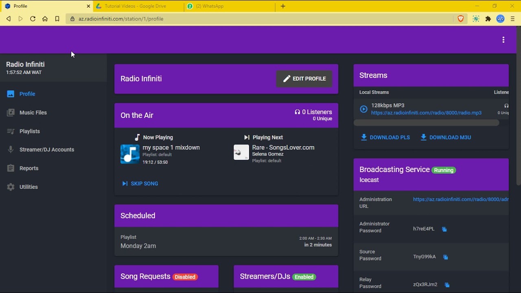The height and width of the screenshot is (293, 521).
Task: Copy the Source Password
Action: pos(446,257)
